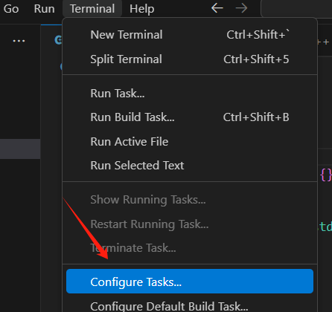Go forward with the right arrow

241,8
